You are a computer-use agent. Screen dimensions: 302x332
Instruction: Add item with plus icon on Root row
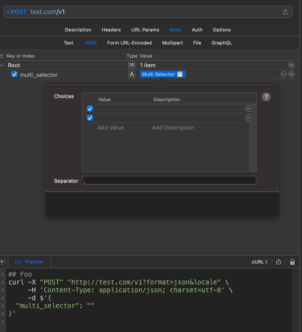click(292, 65)
